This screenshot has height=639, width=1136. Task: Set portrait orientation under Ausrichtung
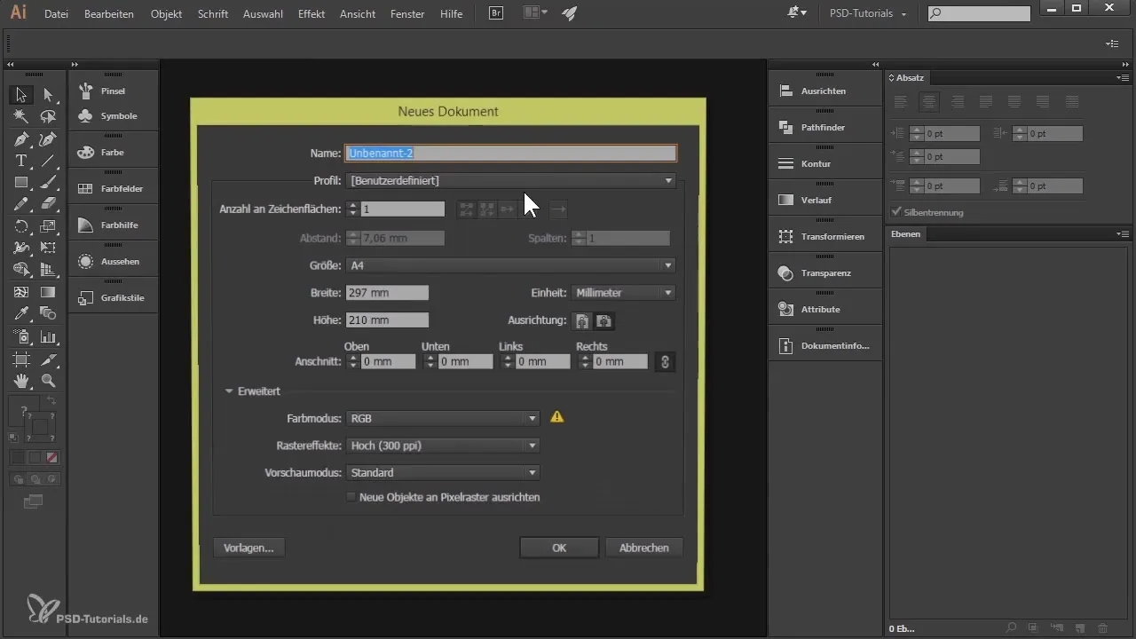pyautogui.click(x=582, y=320)
